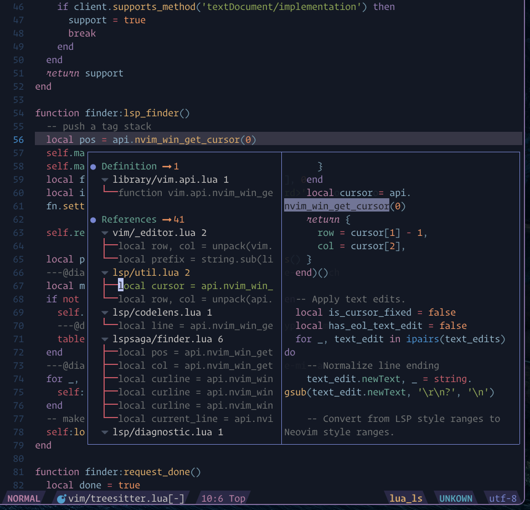Click 'break' statement on line 48
The width and height of the screenshot is (530, 510).
coord(82,33)
